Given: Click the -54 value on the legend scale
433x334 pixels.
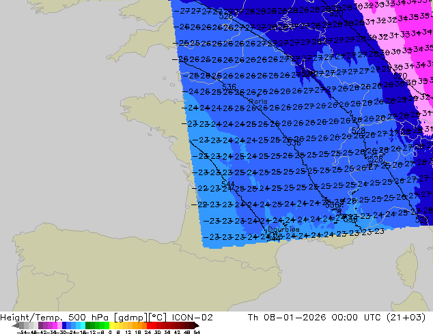Looking at the screenshot, I should click(21, 332).
